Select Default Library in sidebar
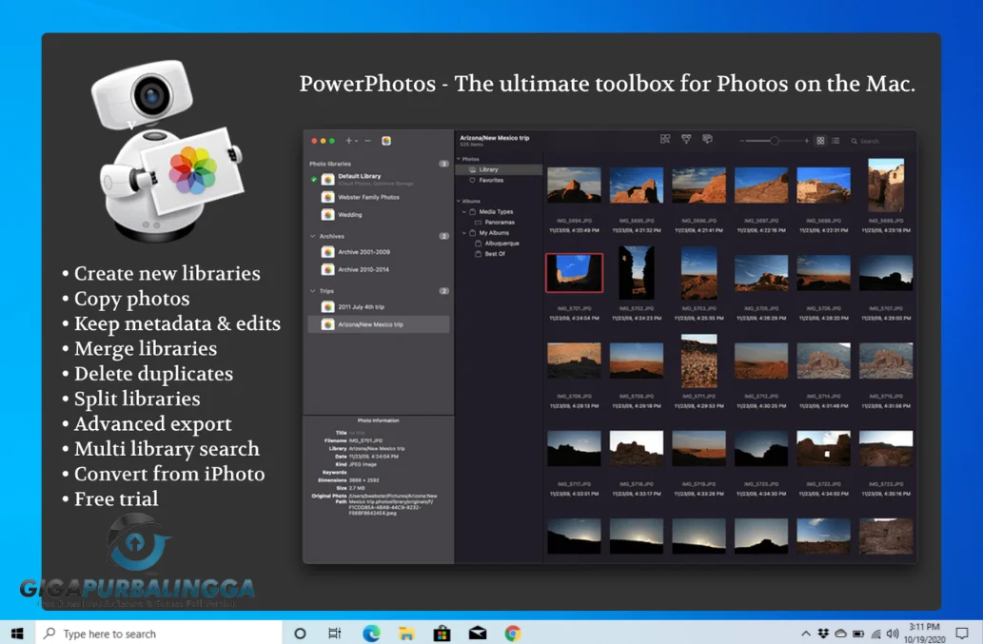Screen dimensions: 983x644 pyautogui.click(x=379, y=179)
